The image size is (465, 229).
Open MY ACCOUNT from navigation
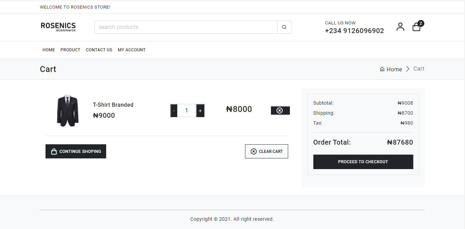(132, 50)
